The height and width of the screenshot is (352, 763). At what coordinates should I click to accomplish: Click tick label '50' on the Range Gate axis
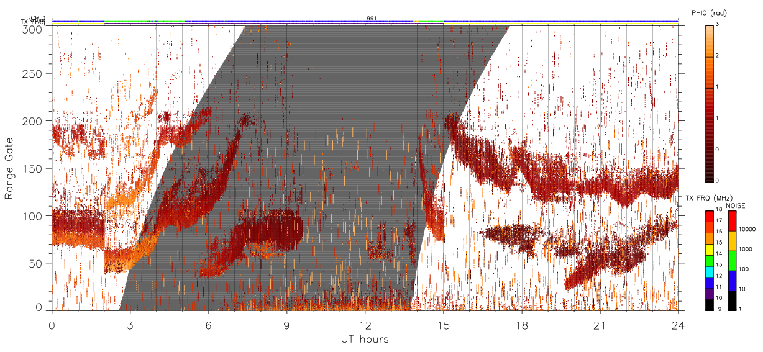click(x=37, y=263)
